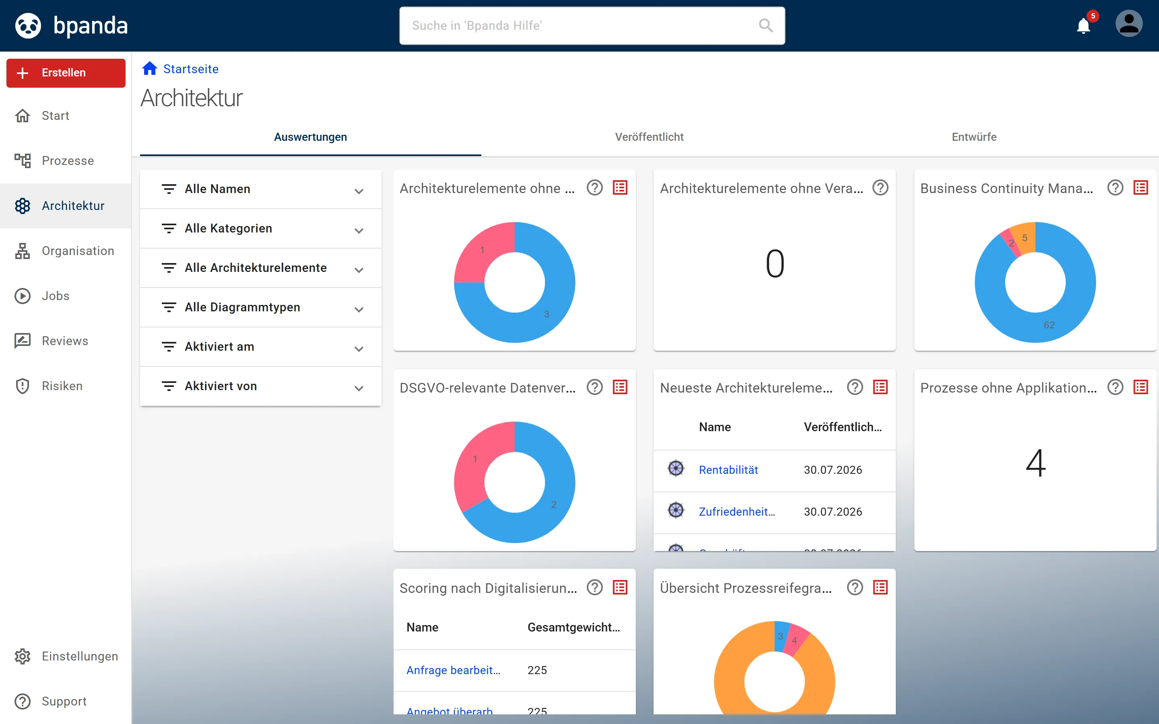Click the search magnifier icon
This screenshot has height=724, width=1159.
[766, 25]
